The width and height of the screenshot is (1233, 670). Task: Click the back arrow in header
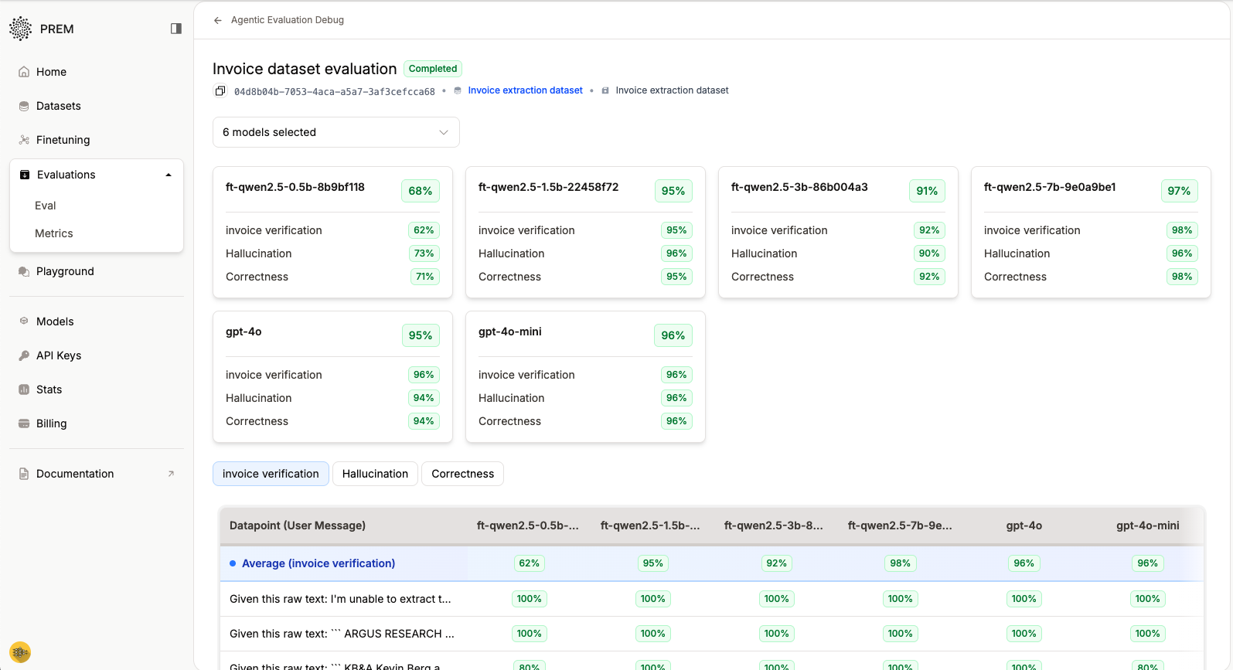[218, 20]
